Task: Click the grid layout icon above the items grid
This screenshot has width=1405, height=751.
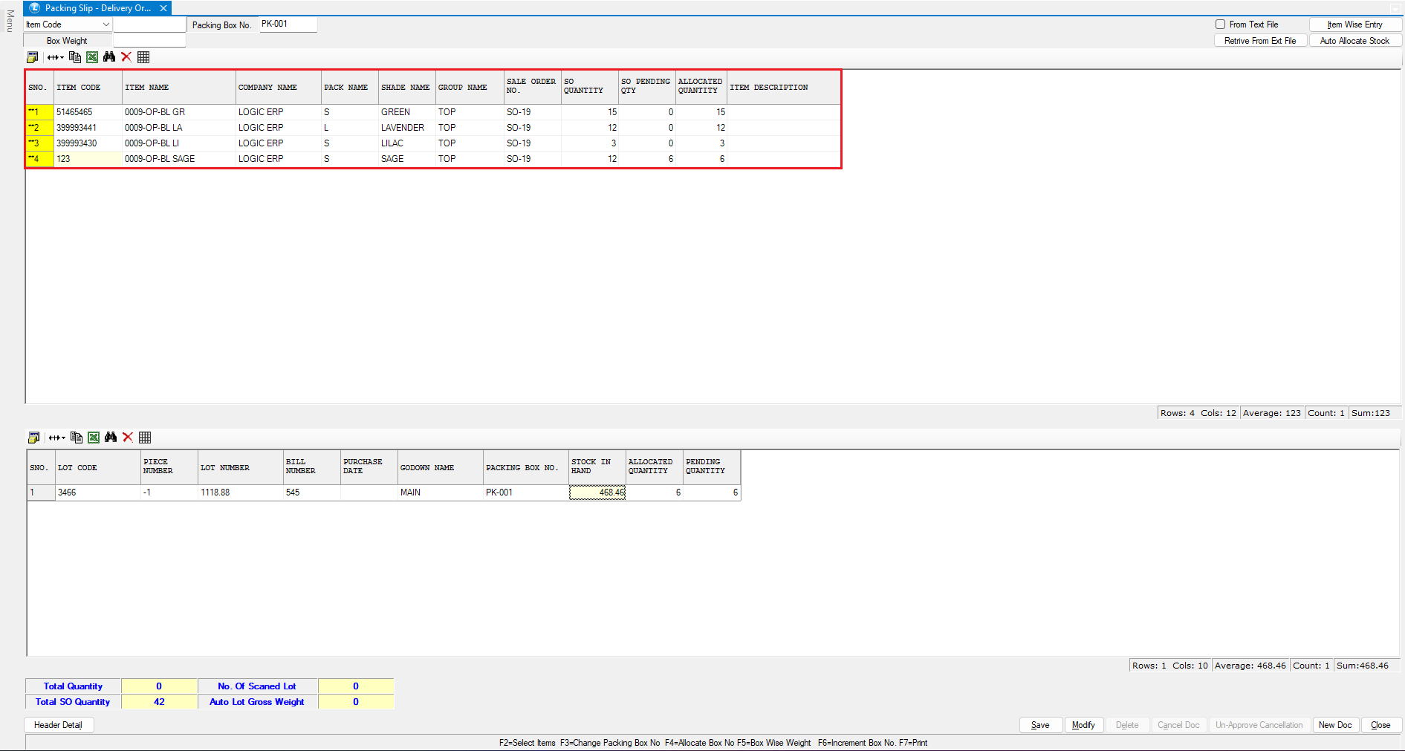Action: click(x=143, y=57)
